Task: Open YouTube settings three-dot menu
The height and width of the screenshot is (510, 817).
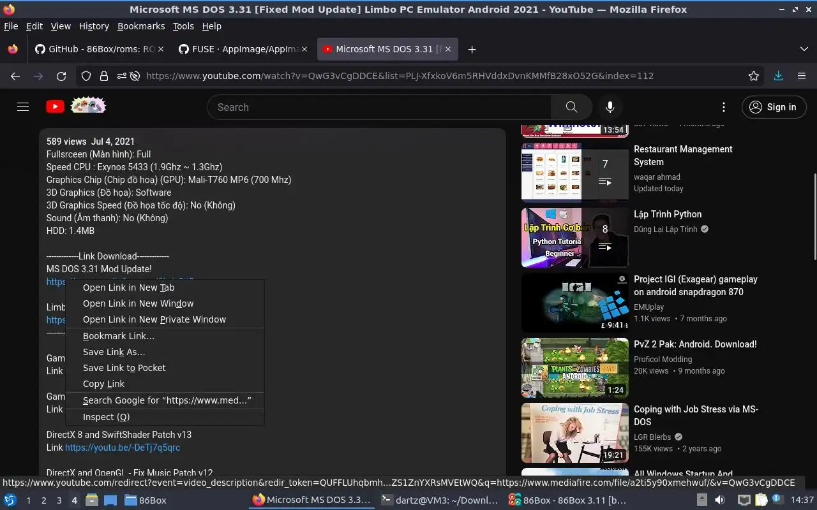Action: 723,107
